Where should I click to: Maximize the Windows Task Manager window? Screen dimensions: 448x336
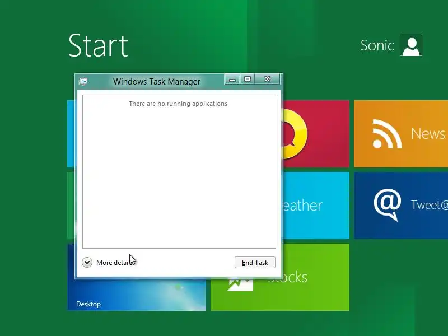click(248, 79)
